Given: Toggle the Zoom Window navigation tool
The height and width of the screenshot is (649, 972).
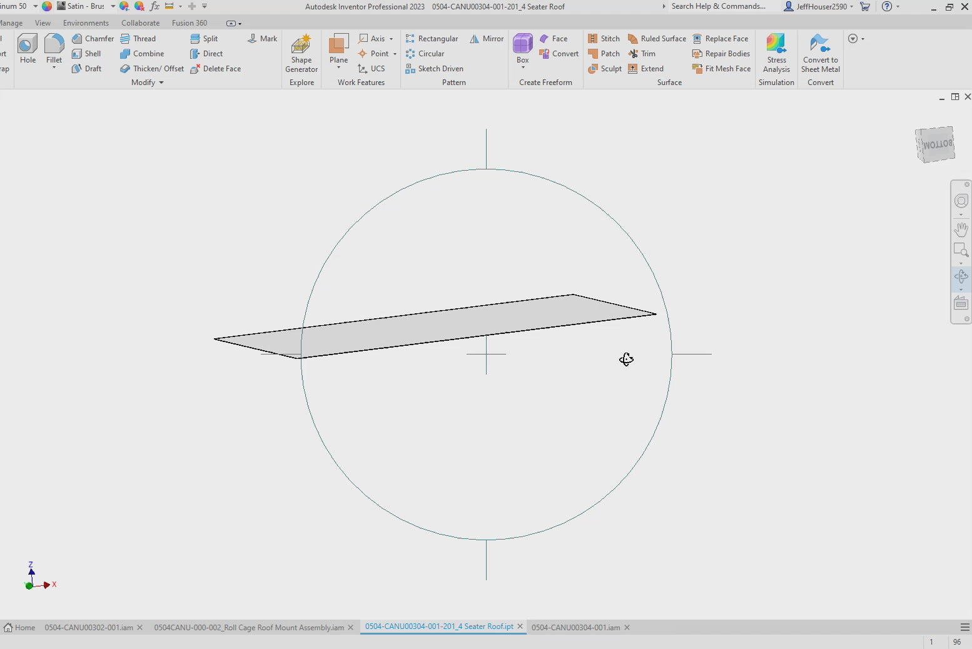Looking at the screenshot, I should (x=961, y=250).
